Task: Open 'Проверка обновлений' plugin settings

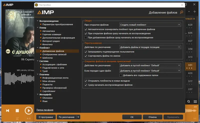Action: click(54, 88)
